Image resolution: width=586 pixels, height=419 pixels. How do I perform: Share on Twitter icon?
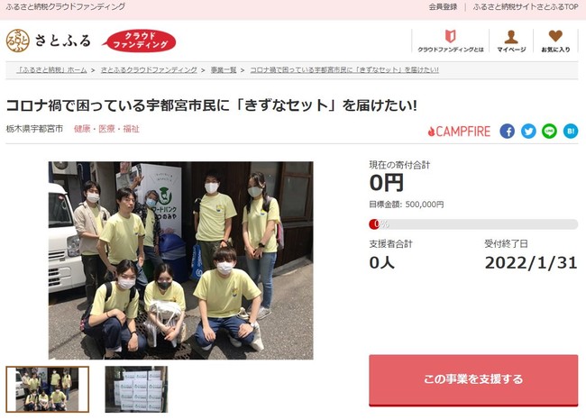point(528,131)
